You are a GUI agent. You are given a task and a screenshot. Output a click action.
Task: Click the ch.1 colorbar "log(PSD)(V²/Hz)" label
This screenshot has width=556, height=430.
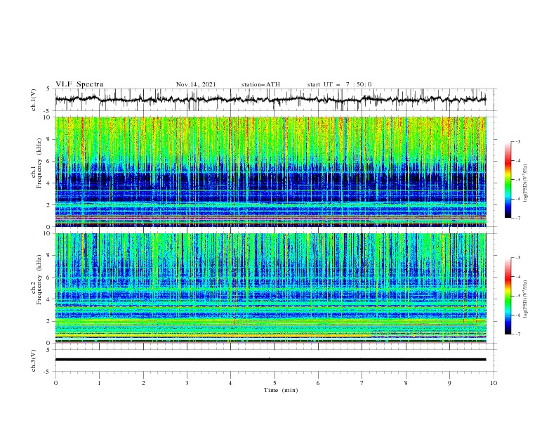[525, 183]
